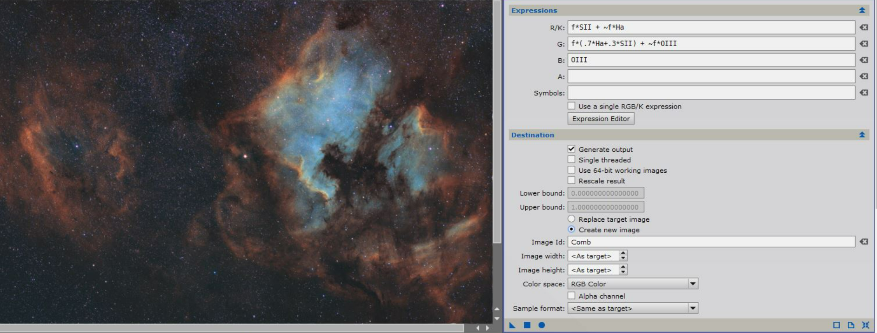The width and height of the screenshot is (877, 333).
Task: Decrease Image width stepper
Action: (623, 258)
